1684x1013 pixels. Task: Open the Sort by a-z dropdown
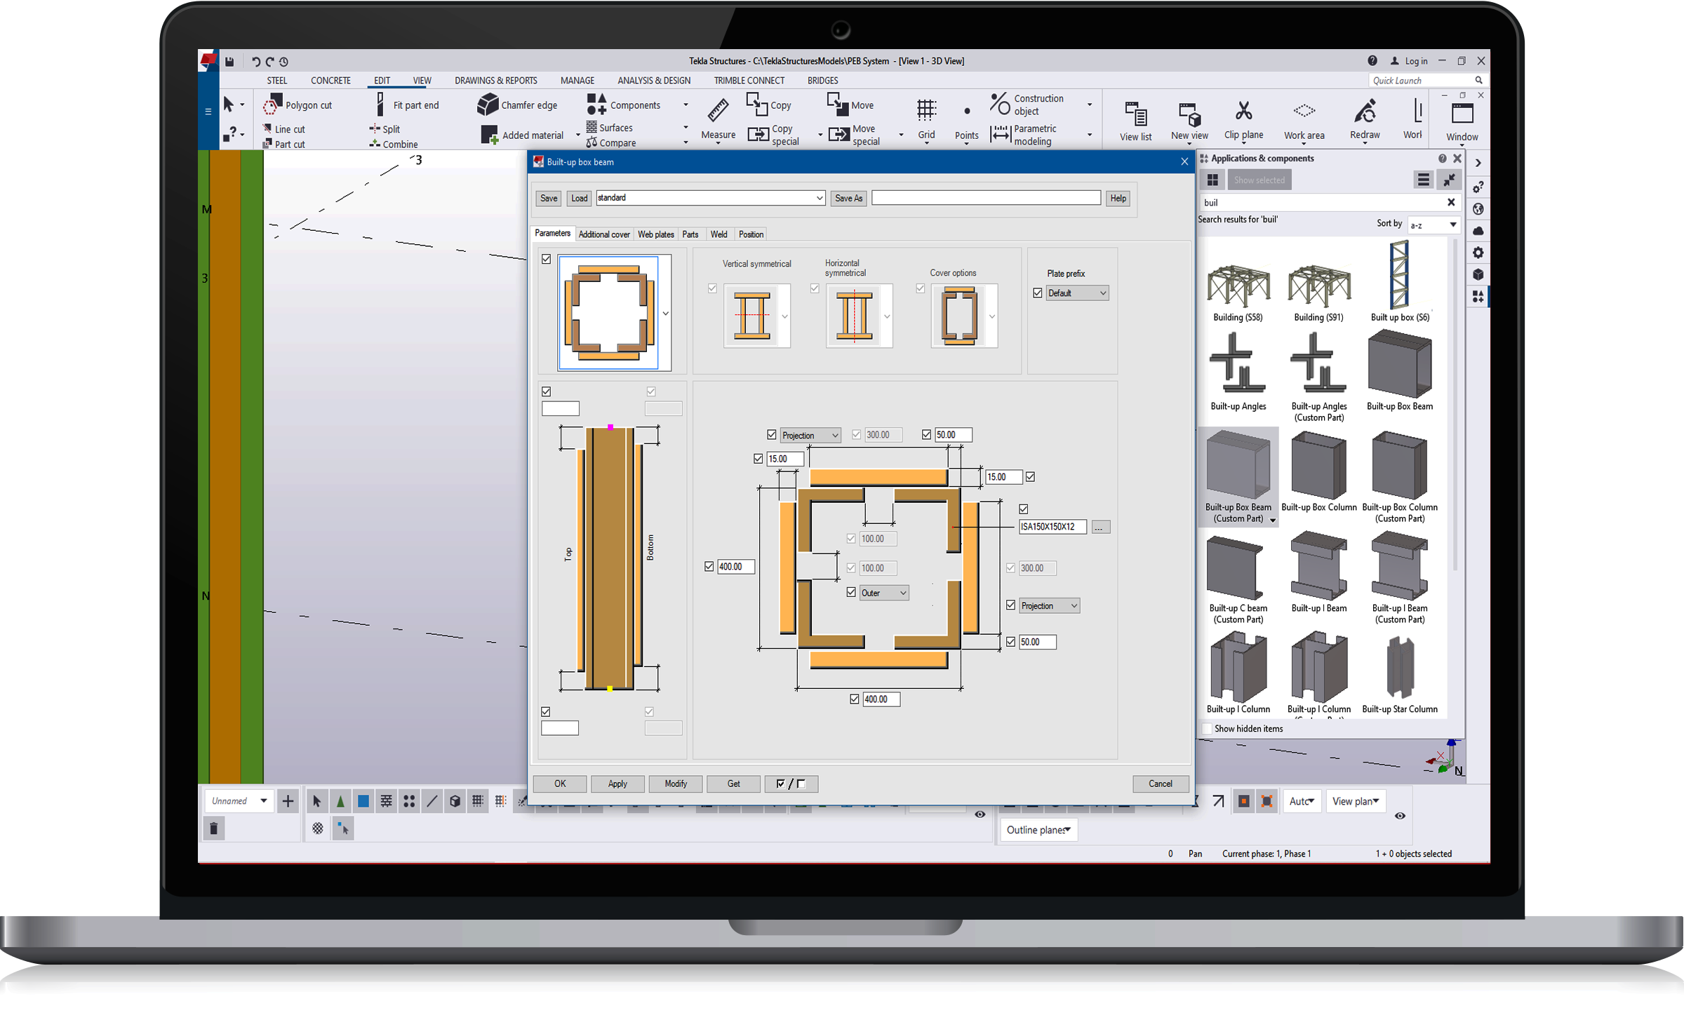1433,225
